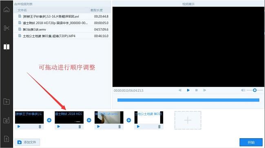Select file row [新鲜王子妙事多].S3-16 avi
Image resolution: width=265 pixels, height=148 pixels.
62,16
